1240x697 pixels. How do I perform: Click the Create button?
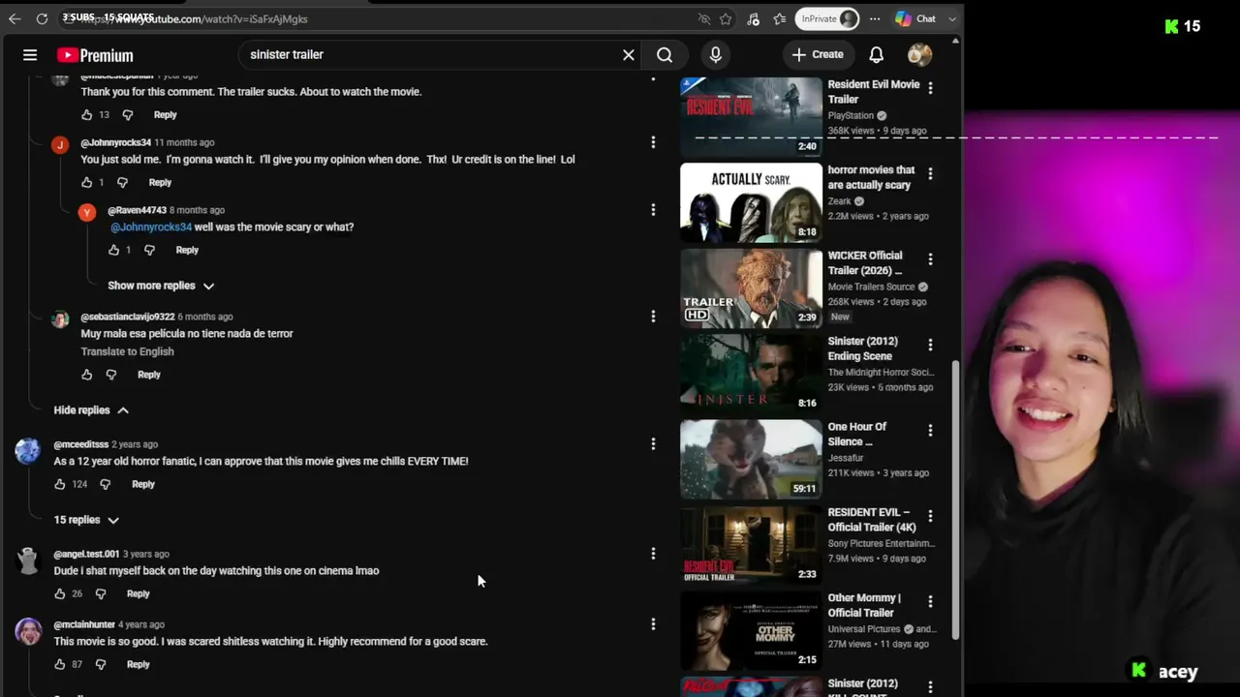(818, 55)
